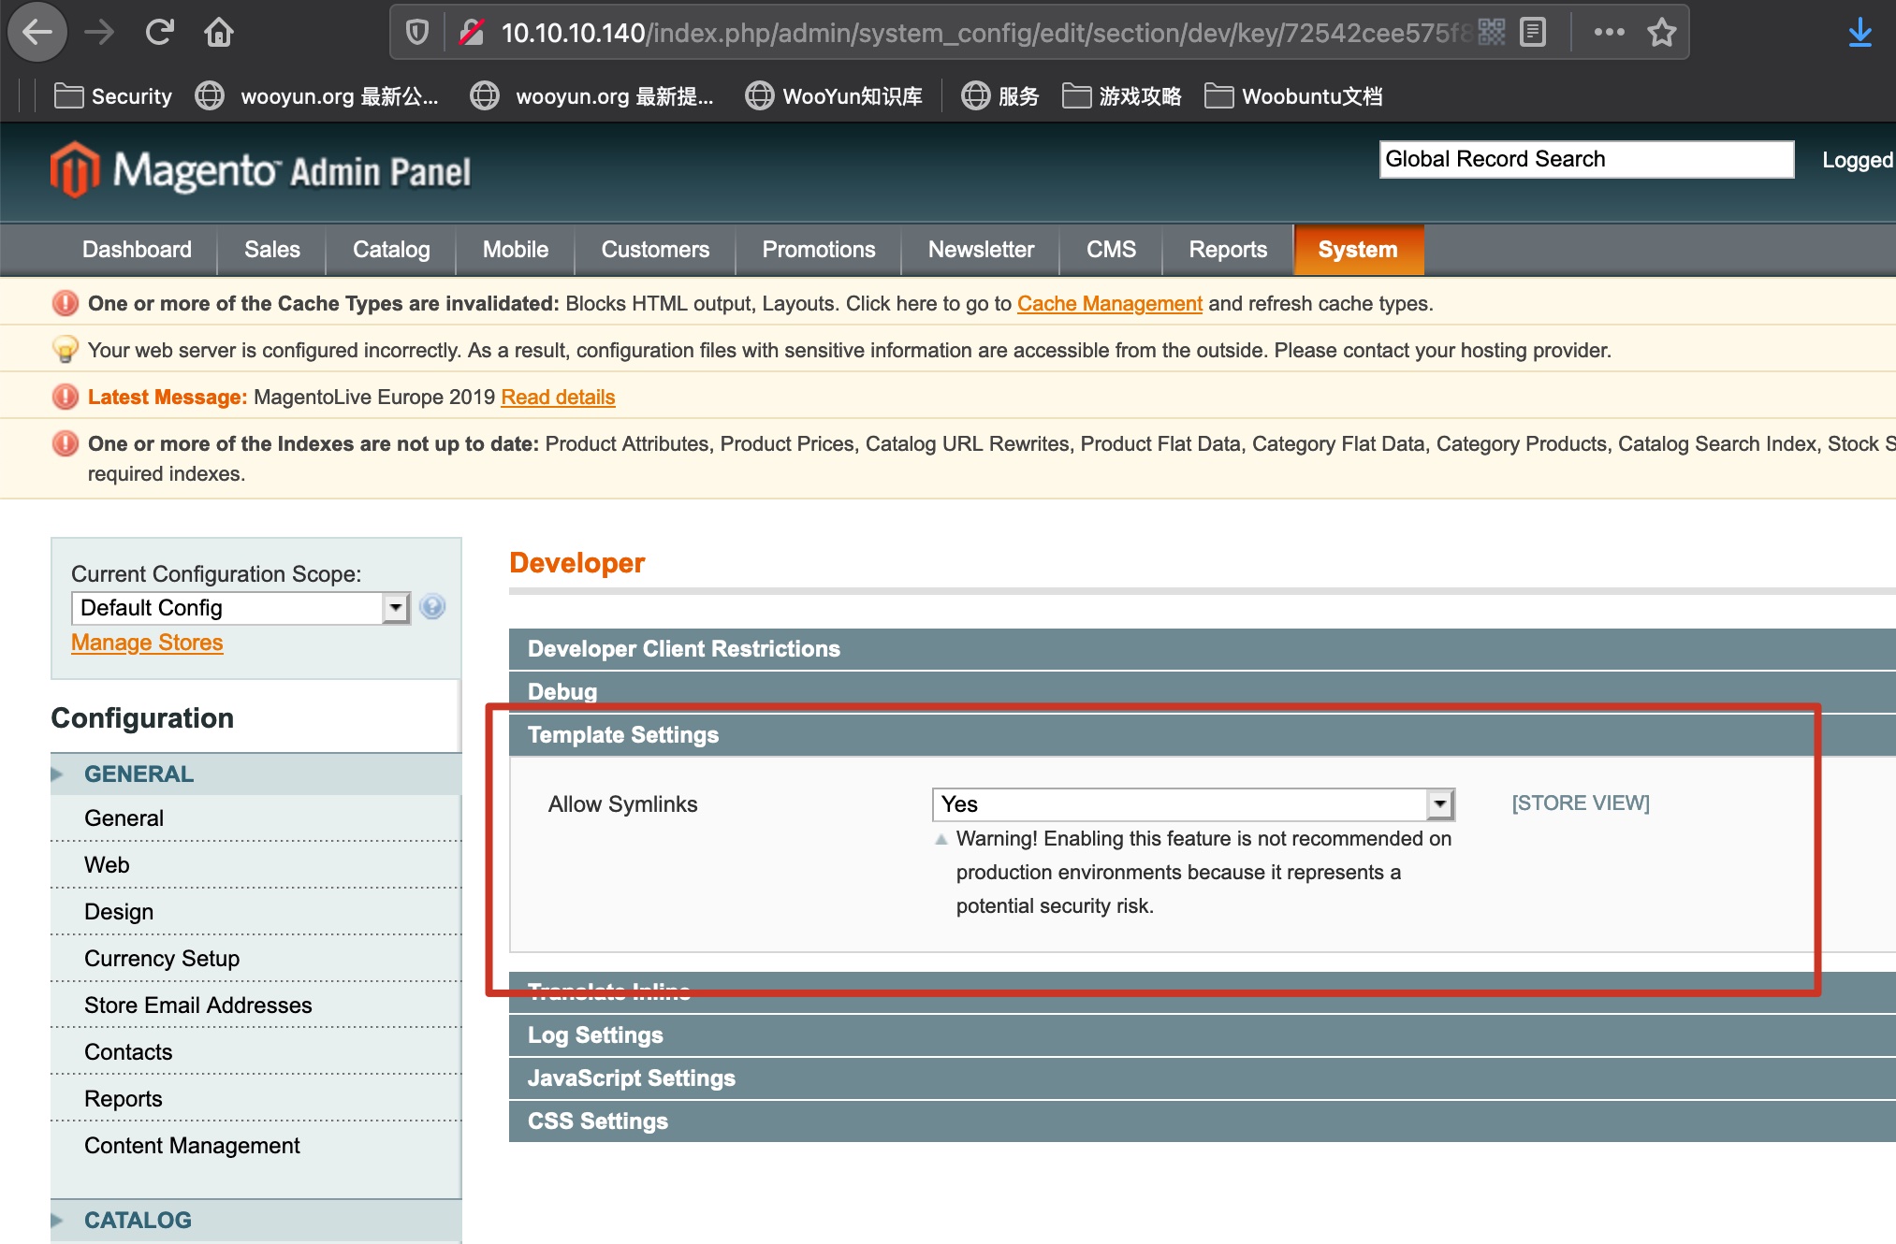Expand the Log Settings section

[595, 1035]
